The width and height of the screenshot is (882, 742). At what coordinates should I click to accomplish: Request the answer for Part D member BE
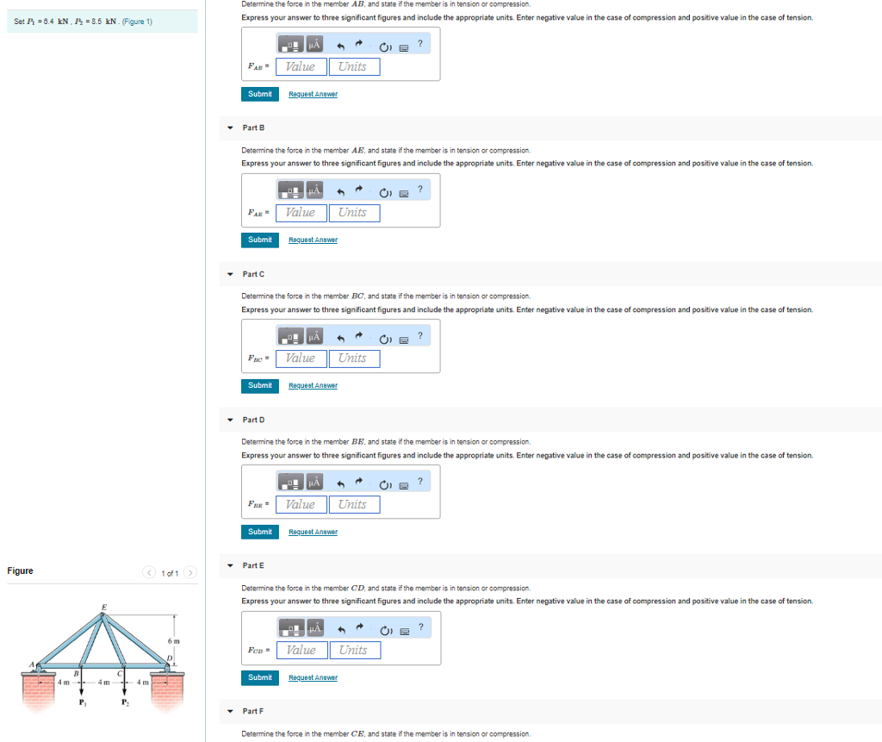pyautogui.click(x=313, y=532)
